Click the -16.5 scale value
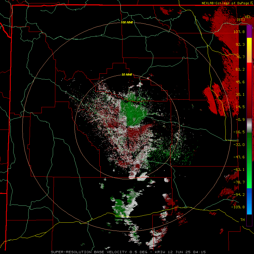The height and width of the screenshot is (254, 254). 239,132
